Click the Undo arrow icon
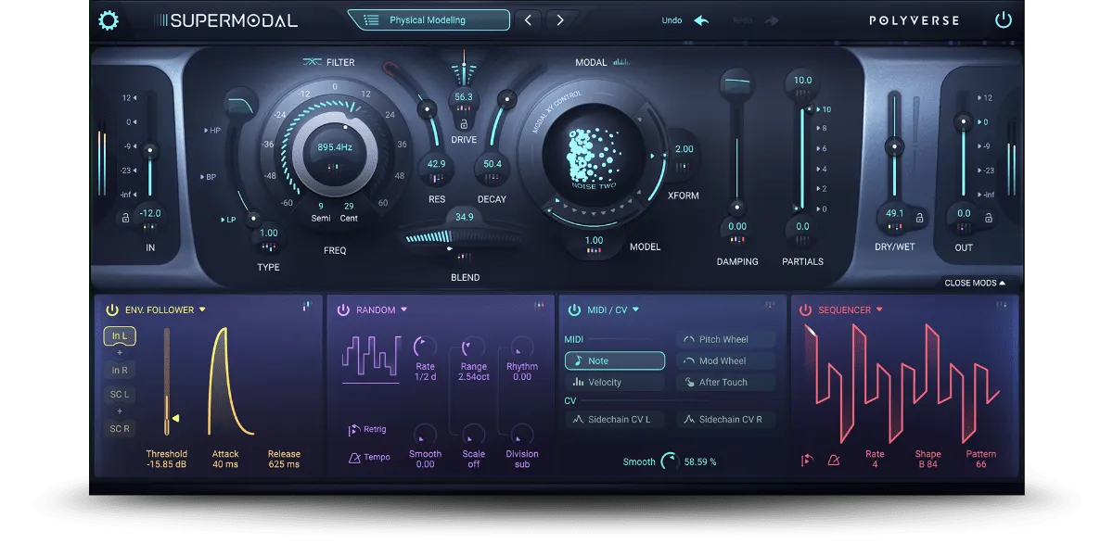 click(701, 20)
